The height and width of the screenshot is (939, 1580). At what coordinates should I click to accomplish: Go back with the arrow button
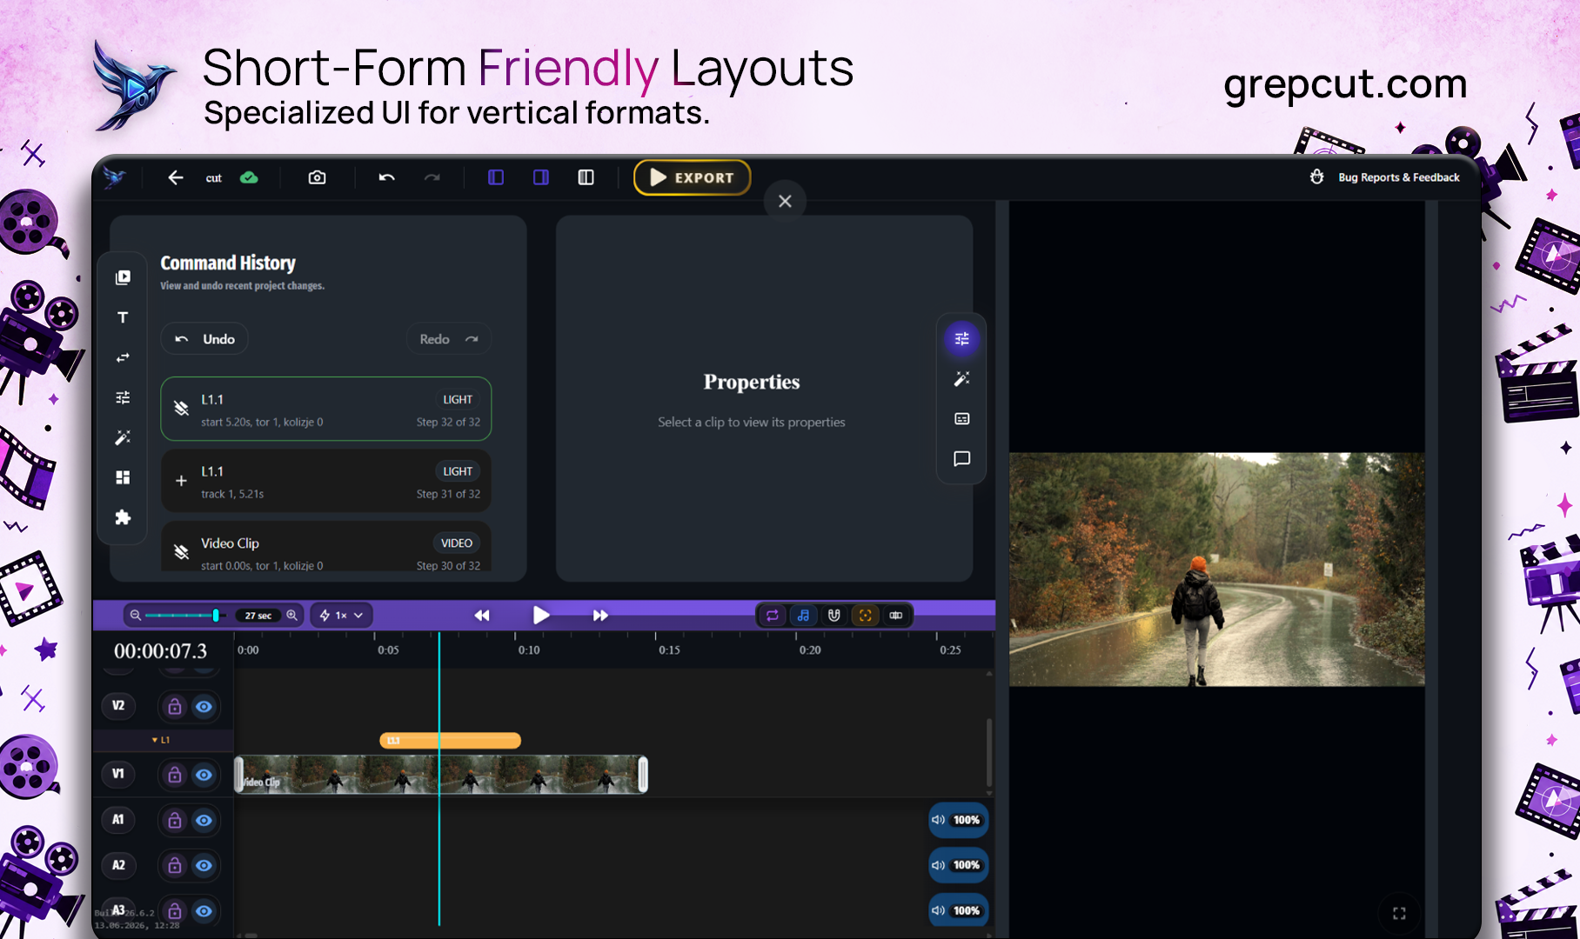[176, 177]
